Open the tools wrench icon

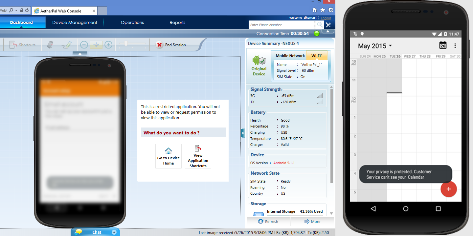coord(328,25)
